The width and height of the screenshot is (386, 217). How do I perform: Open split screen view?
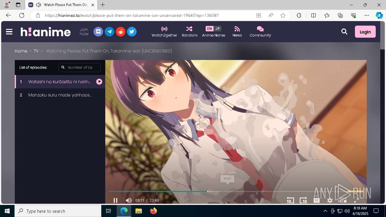tap(313, 15)
